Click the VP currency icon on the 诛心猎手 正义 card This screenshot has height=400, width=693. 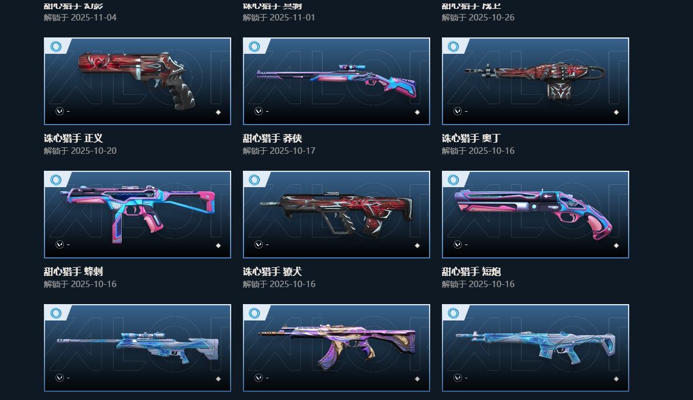[60, 111]
